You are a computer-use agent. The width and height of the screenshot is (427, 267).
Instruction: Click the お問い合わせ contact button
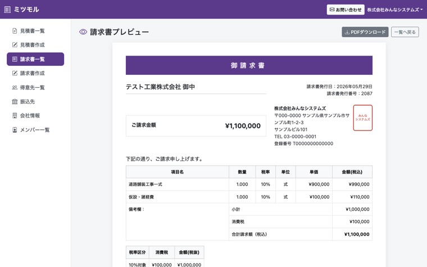346,10
